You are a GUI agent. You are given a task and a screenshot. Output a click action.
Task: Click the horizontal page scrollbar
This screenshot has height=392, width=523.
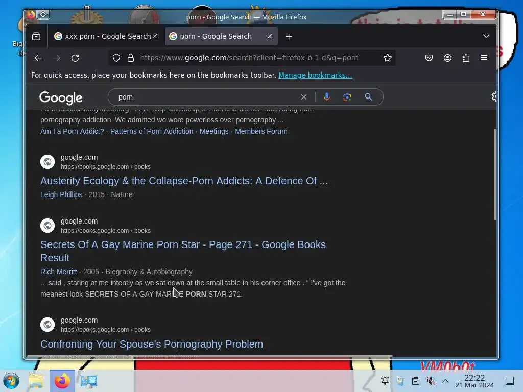point(209,356)
